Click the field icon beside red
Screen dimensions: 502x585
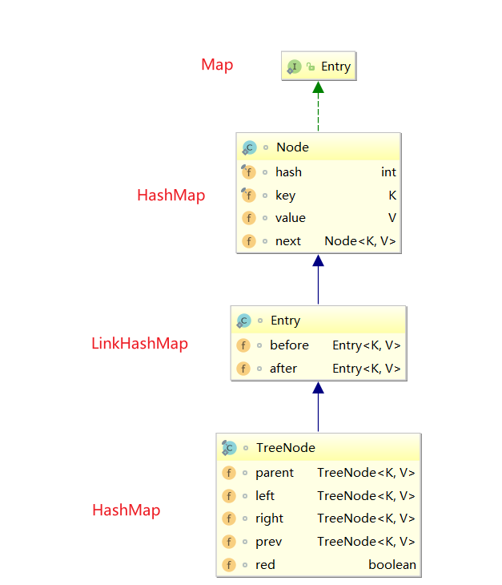[x=229, y=565]
